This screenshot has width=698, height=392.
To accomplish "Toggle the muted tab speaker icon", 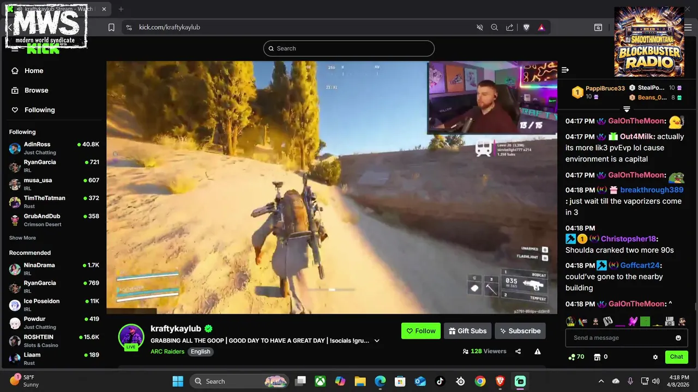I will (x=480, y=27).
